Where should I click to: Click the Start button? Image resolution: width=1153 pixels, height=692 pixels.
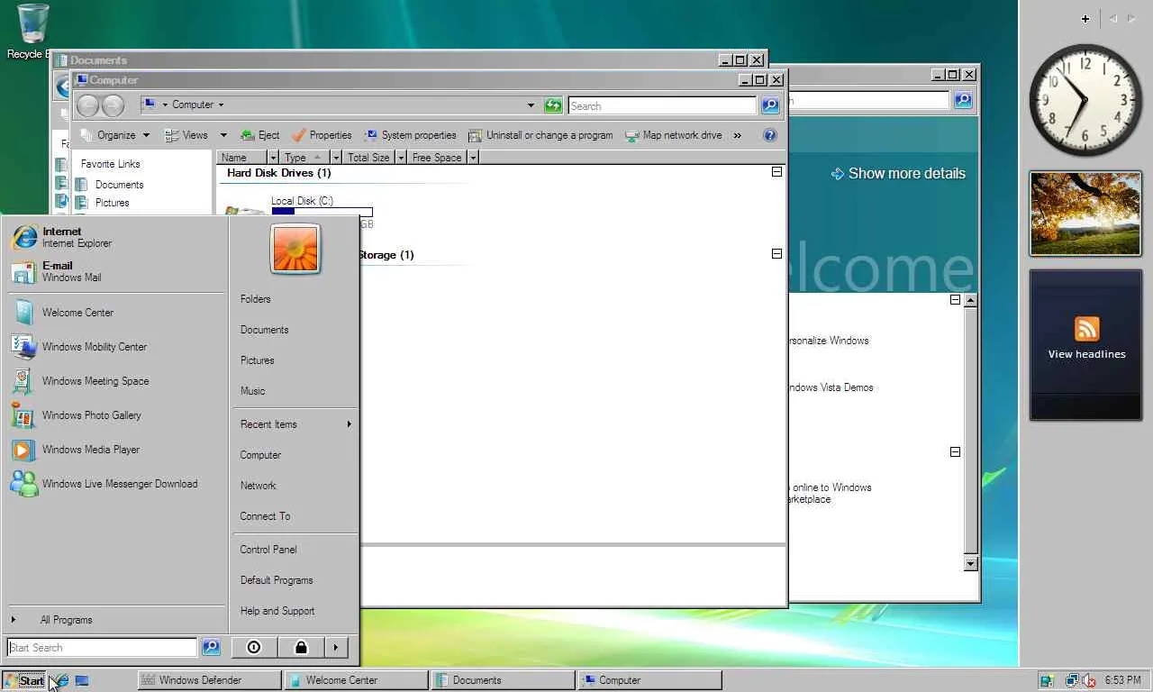point(24,680)
